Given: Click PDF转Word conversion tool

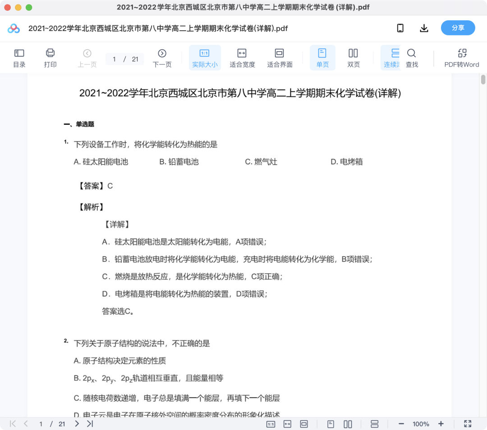Looking at the screenshot, I should 462,58.
